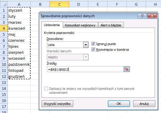Select row 15 header
Image resolution: width=161 pixels, height=113 pixels.
tap(4, 94)
